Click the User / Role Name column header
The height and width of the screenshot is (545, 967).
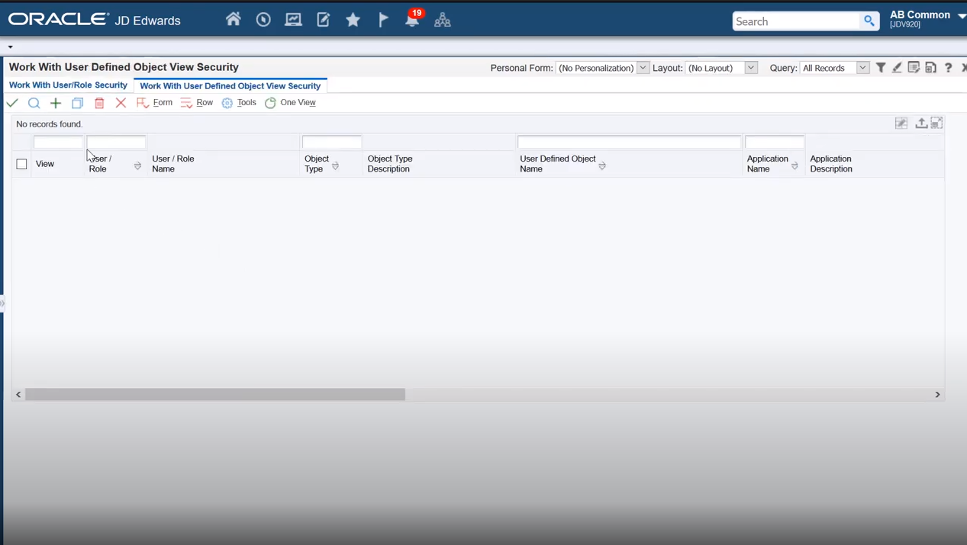(x=173, y=164)
